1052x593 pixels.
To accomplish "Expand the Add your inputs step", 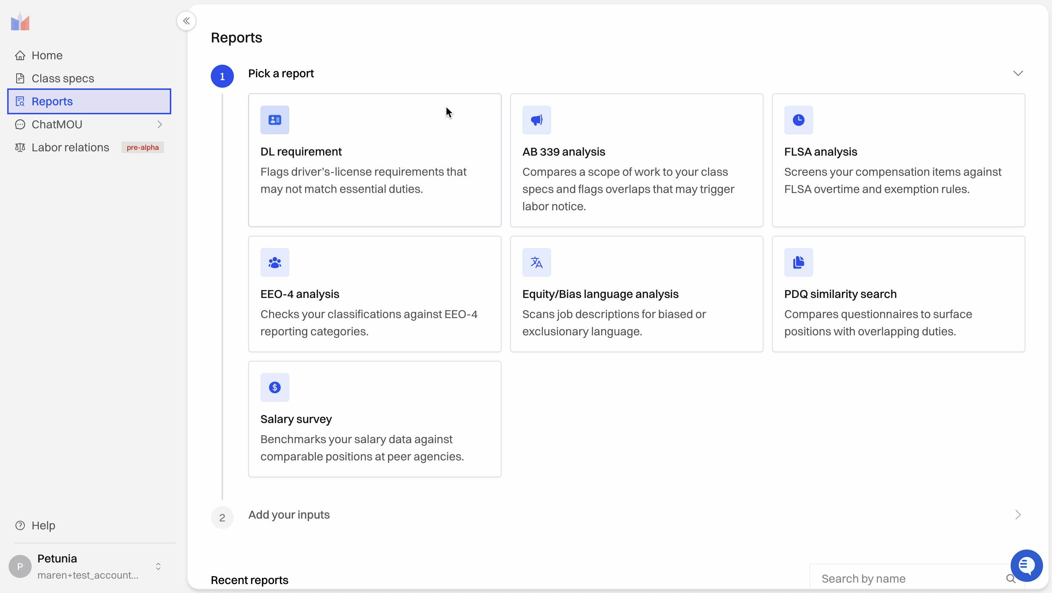I will [x=1018, y=515].
